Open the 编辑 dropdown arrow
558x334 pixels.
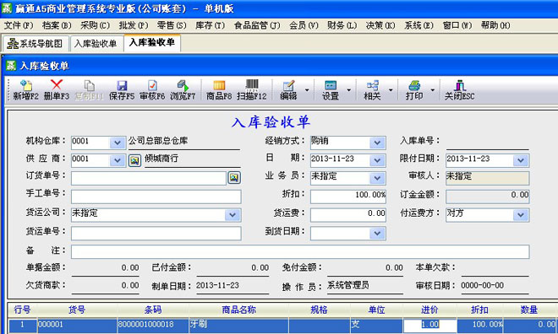click(307, 90)
